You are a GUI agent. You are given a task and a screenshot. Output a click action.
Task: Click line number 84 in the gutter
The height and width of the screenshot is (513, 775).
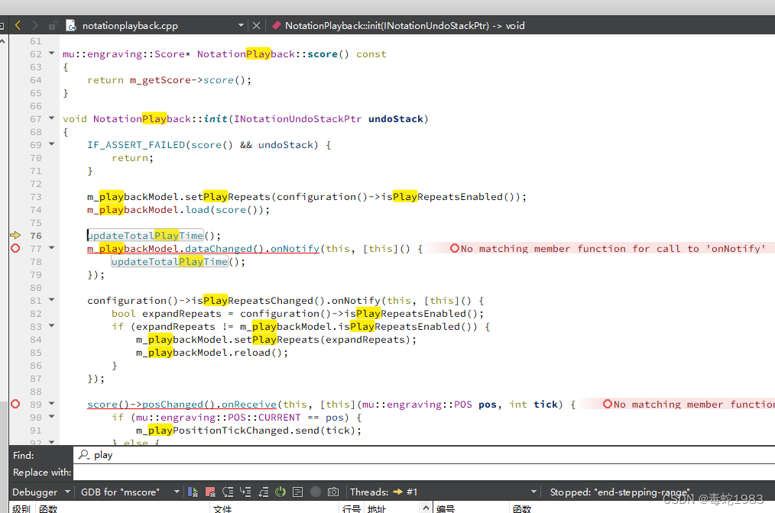point(36,339)
